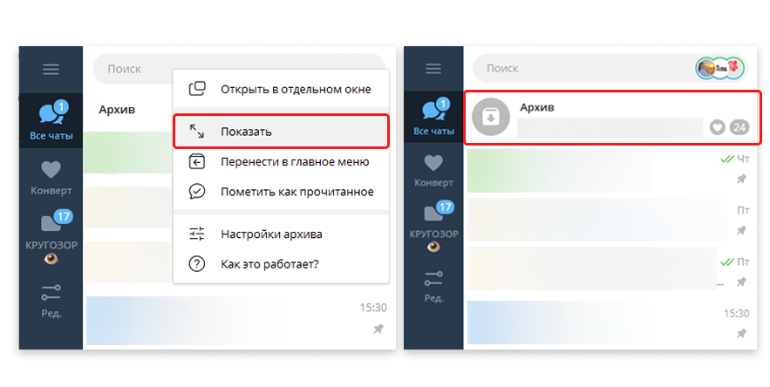
Task: Choose Как это работает? entry
Action: (x=281, y=264)
